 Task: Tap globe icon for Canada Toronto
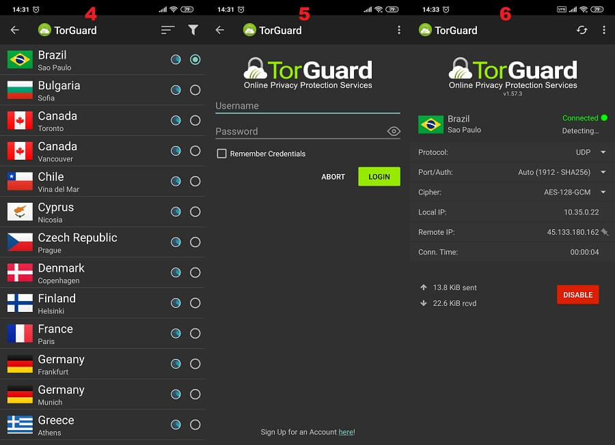pos(176,120)
